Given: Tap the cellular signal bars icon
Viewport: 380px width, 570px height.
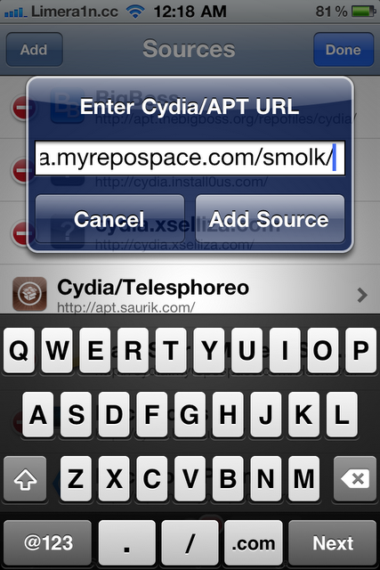Looking at the screenshot, I should 16,12.
